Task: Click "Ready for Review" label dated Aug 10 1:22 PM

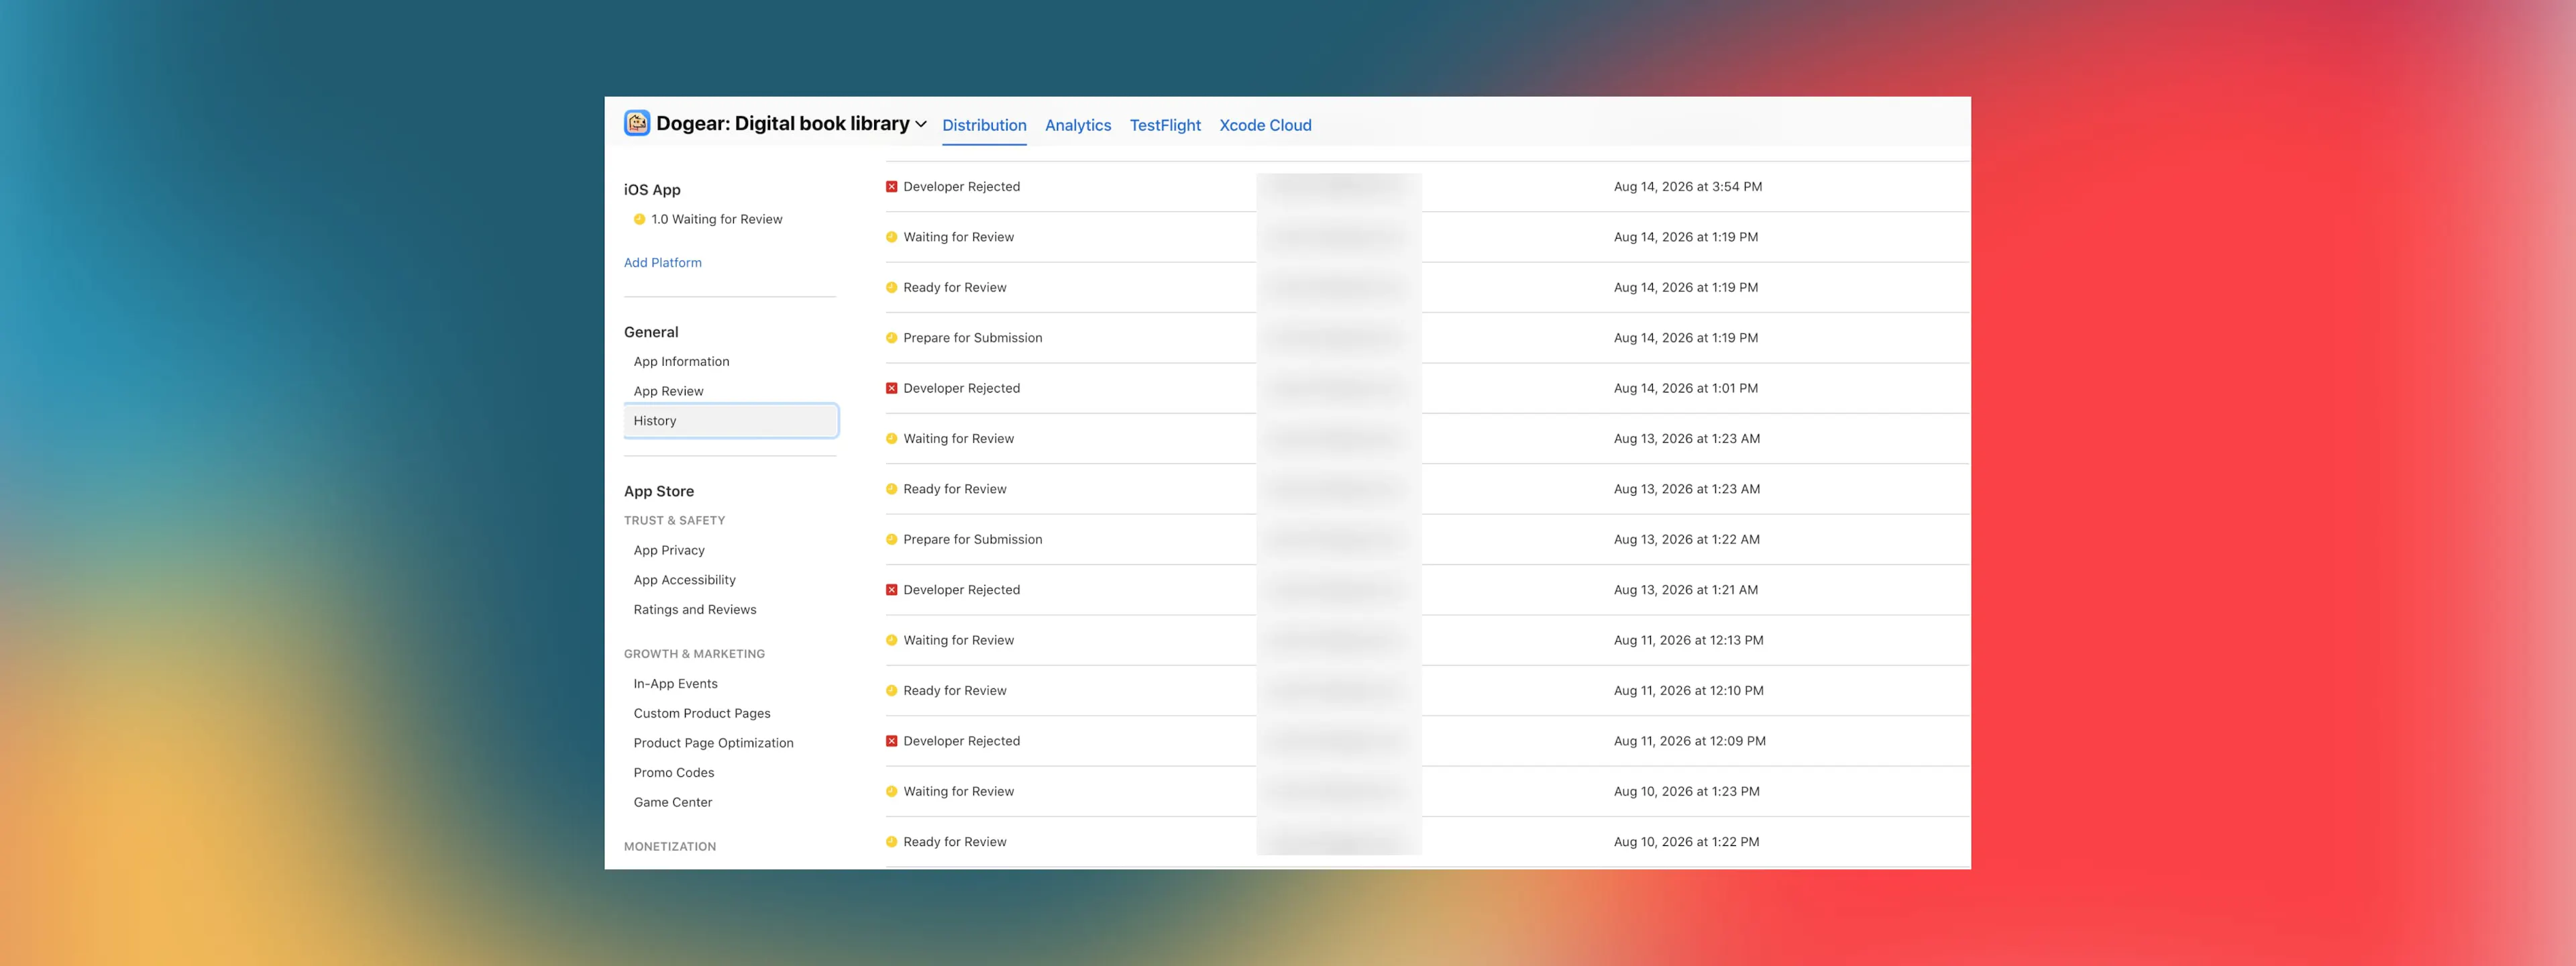Action: (x=955, y=842)
